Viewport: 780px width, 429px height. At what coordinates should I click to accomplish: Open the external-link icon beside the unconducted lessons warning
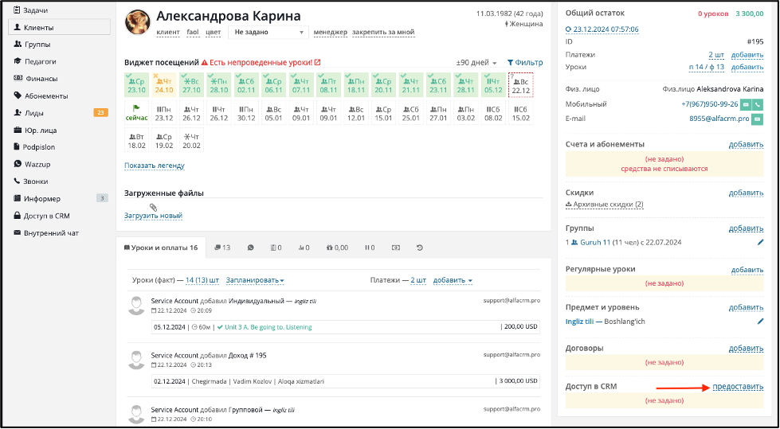(318, 63)
